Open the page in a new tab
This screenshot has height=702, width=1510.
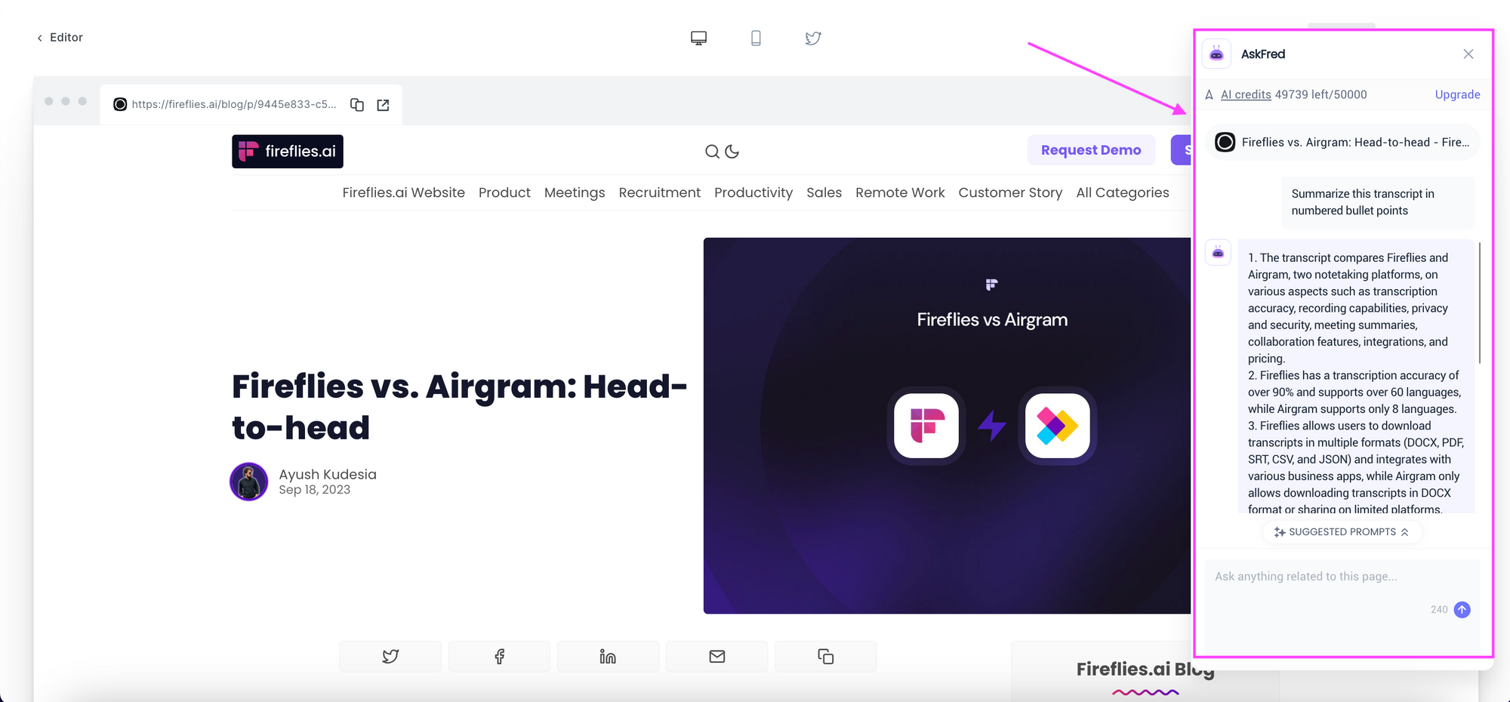pos(383,104)
